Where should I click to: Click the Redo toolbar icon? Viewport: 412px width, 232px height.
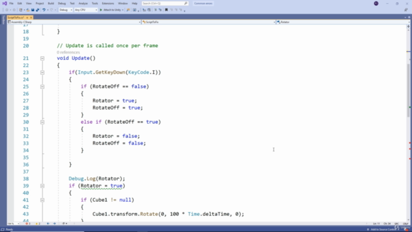click(51, 10)
